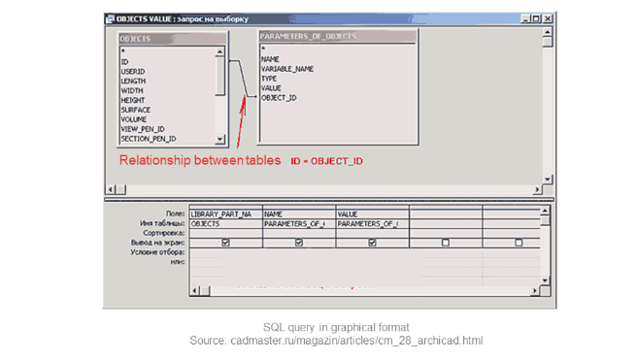This screenshot has height=360, width=635.
Task: Maximize the OBJECTS VALUE query window
Action: point(536,18)
